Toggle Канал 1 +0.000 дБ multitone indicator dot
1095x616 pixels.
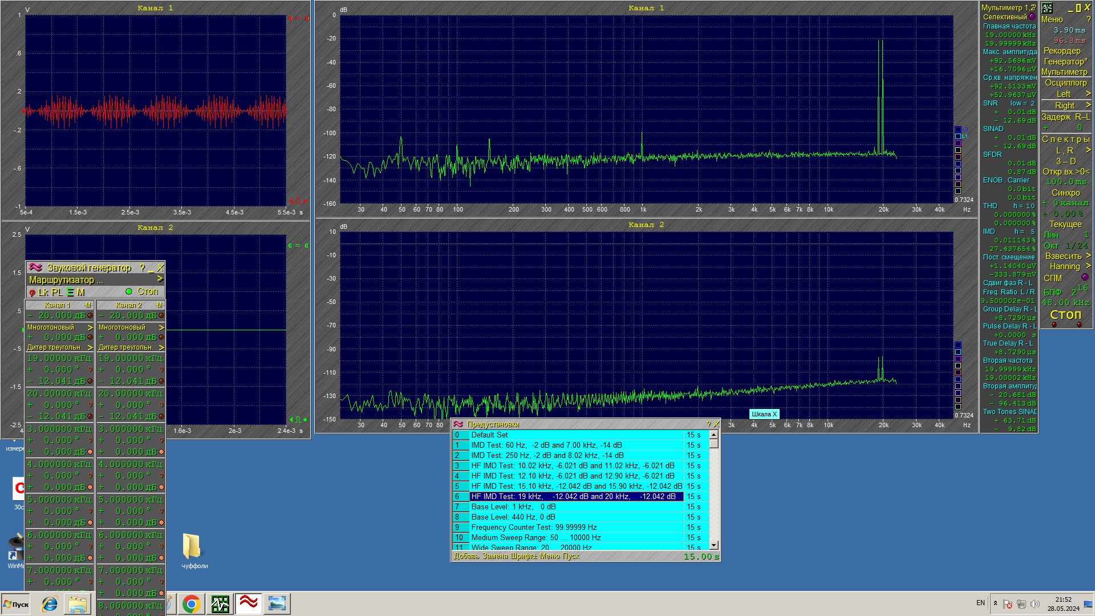tap(90, 338)
